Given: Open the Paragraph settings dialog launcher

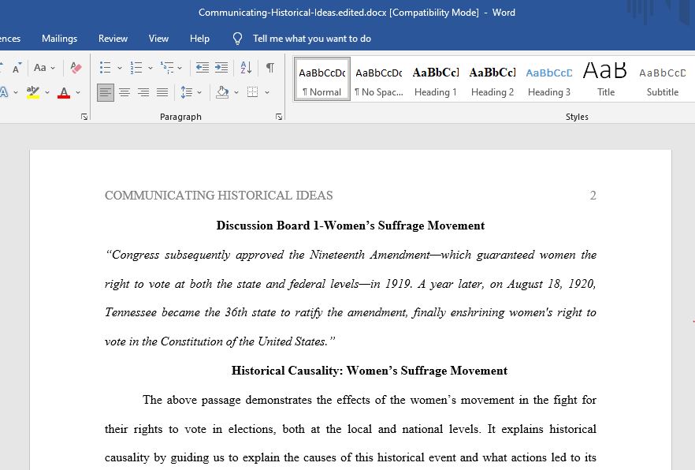Looking at the screenshot, I should click(x=279, y=117).
